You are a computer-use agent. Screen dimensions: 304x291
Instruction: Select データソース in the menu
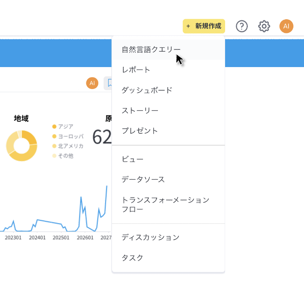coord(143,180)
